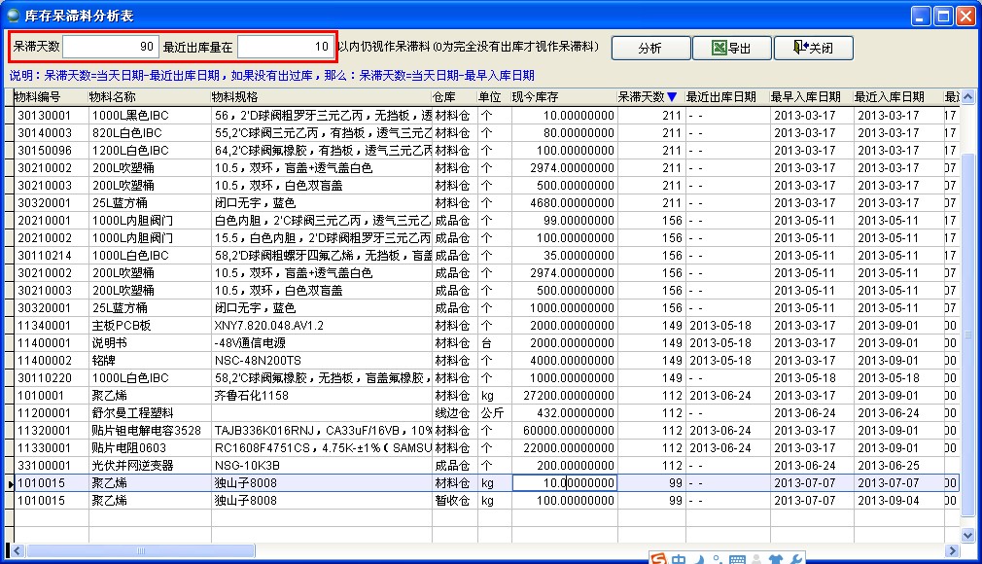The height and width of the screenshot is (564, 982).
Task: Click the Sogou S logo in the IME bar
Action: pyautogui.click(x=658, y=558)
